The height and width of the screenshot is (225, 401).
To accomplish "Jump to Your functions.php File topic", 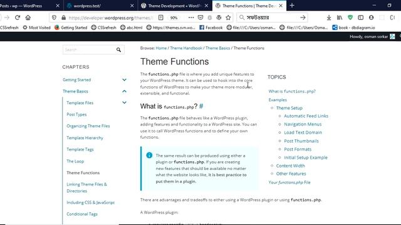I will coord(289,182).
